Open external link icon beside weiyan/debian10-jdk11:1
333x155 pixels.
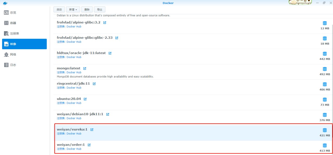click(x=108, y=114)
